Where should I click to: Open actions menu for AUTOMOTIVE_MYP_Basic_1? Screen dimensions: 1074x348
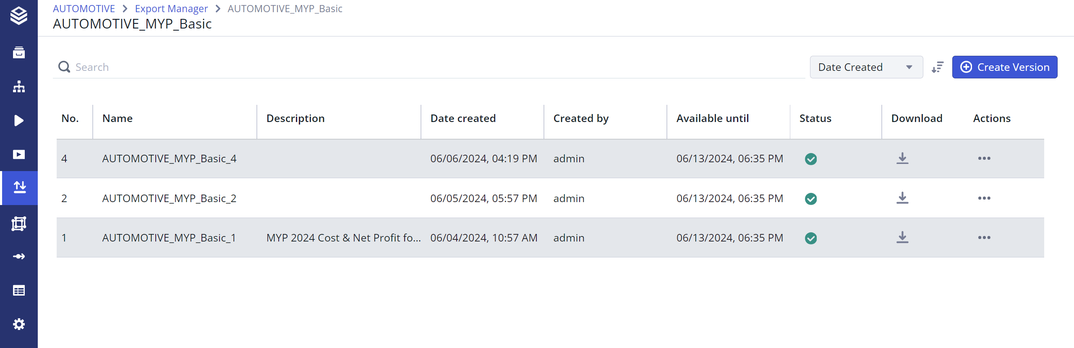984,238
